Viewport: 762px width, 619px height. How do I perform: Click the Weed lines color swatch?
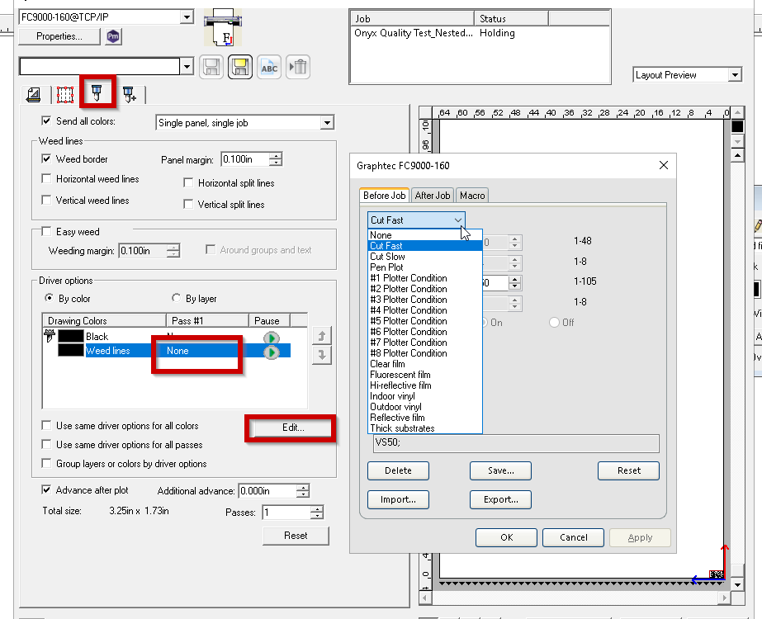click(71, 350)
